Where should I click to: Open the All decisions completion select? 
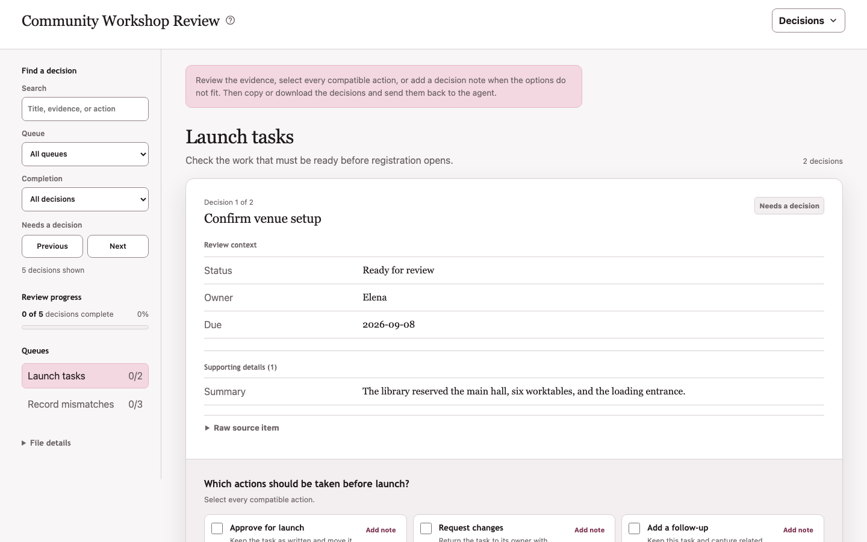coord(85,199)
